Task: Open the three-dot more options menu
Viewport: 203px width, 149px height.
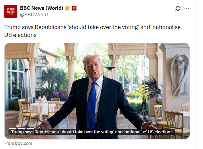Action: coord(187,8)
